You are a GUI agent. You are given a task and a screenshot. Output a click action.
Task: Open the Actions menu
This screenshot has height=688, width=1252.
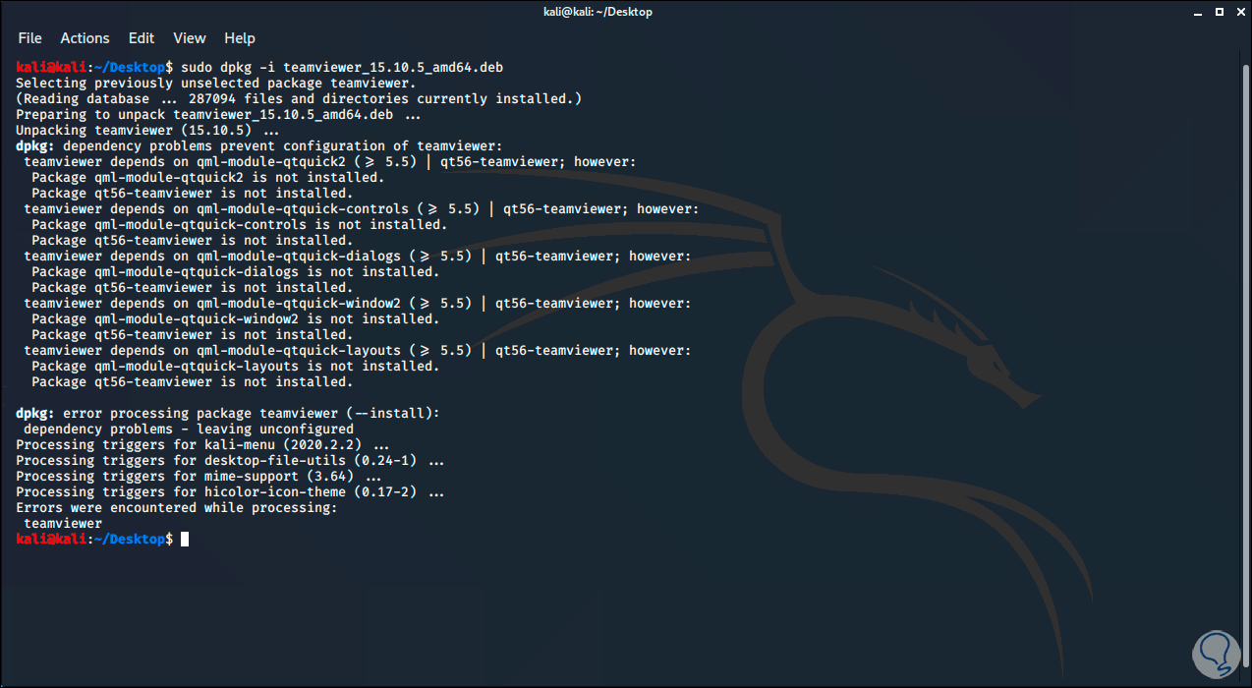coord(85,38)
